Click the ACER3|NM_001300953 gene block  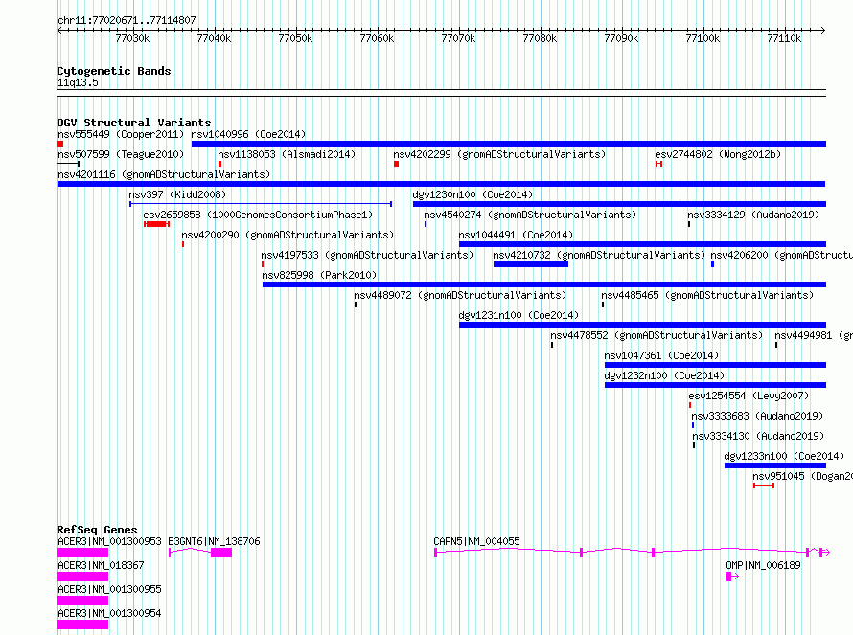[82, 553]
